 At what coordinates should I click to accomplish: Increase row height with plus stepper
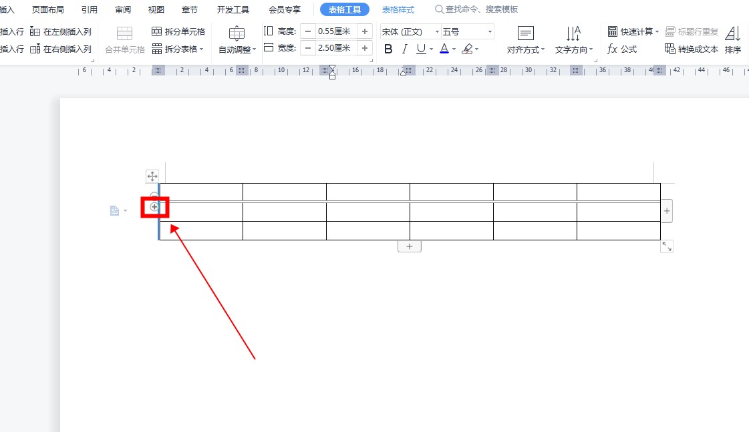point(365,31)
